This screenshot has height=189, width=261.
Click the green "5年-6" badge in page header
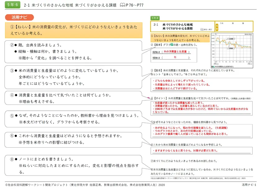point(13,5)
